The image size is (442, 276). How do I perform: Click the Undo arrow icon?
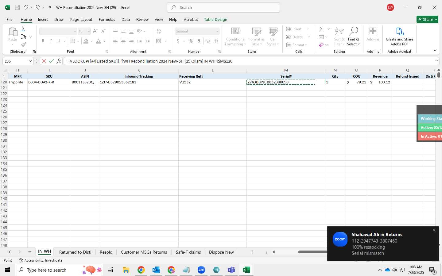coord(26,7)
